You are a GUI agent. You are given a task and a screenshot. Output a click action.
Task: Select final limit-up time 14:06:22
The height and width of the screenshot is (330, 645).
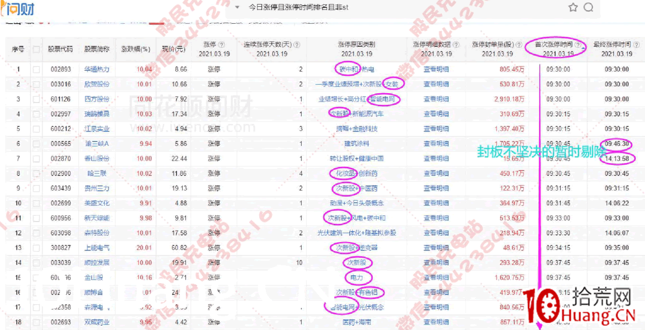click(617, 203)
